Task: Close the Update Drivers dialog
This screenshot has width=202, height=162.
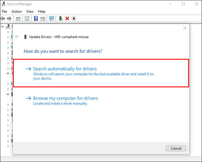Action: click(185, 28)
